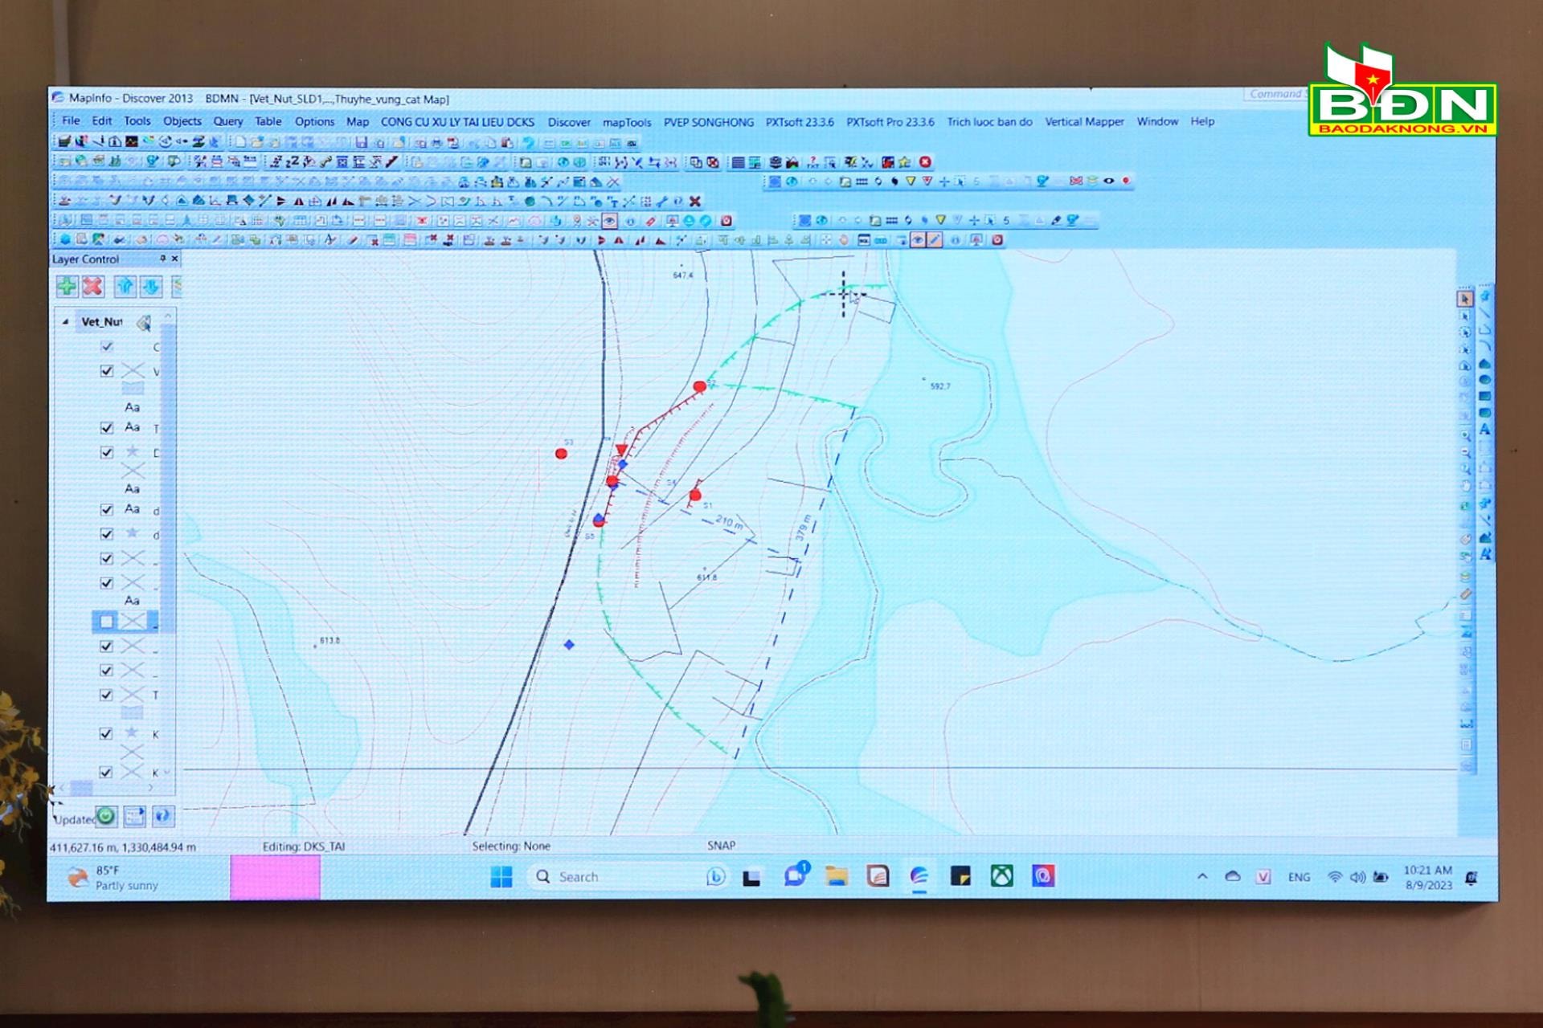
Task: Click the Print icon in the top toolbar
Action: (436, 142)
